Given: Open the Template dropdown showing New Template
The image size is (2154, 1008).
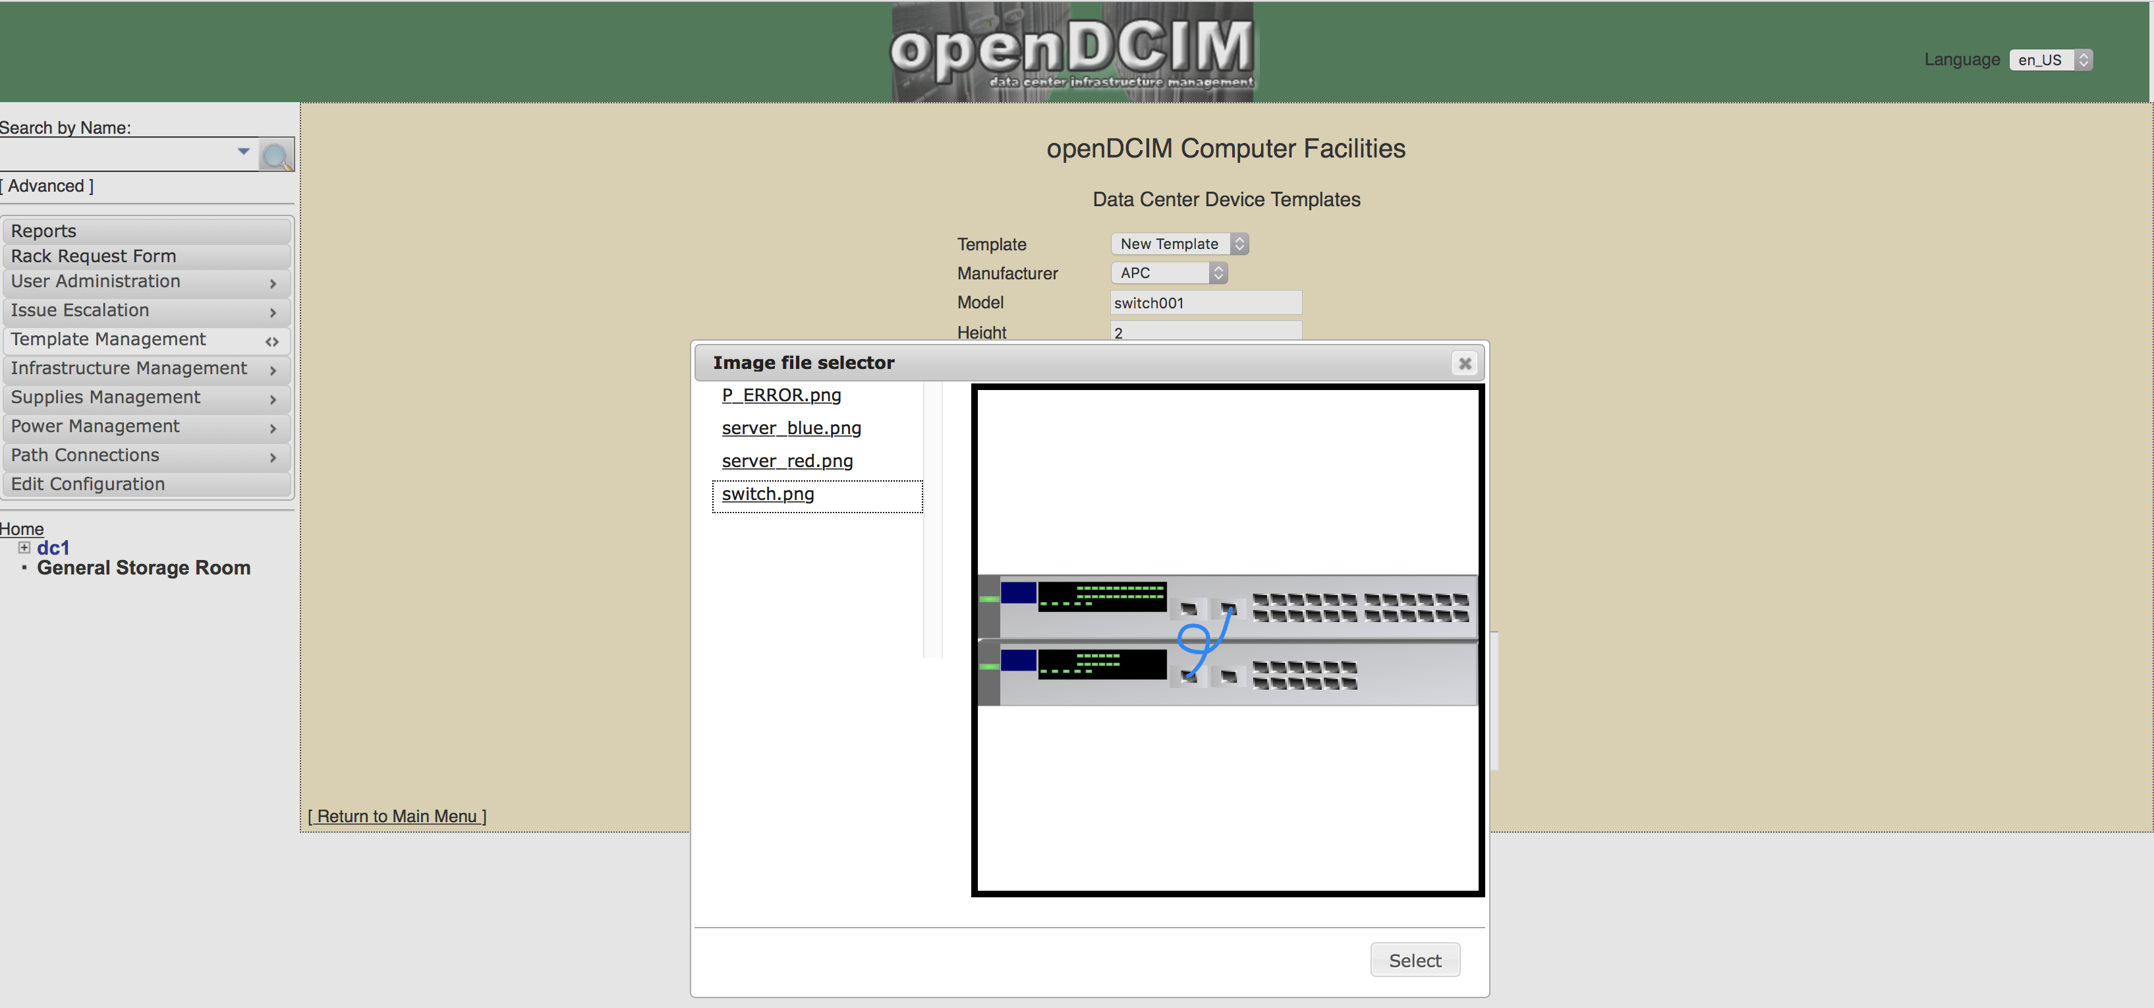Looking at the screenshot, I should (1179, 244).
